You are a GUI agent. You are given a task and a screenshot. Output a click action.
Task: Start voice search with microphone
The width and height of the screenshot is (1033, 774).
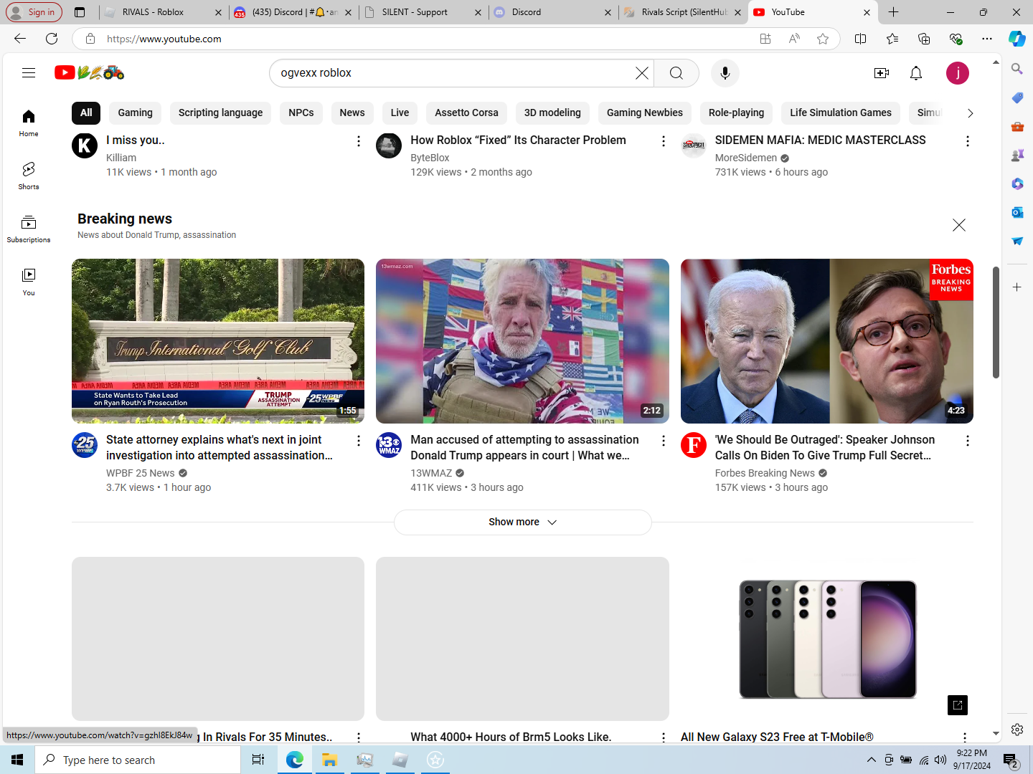coord(725,73)
